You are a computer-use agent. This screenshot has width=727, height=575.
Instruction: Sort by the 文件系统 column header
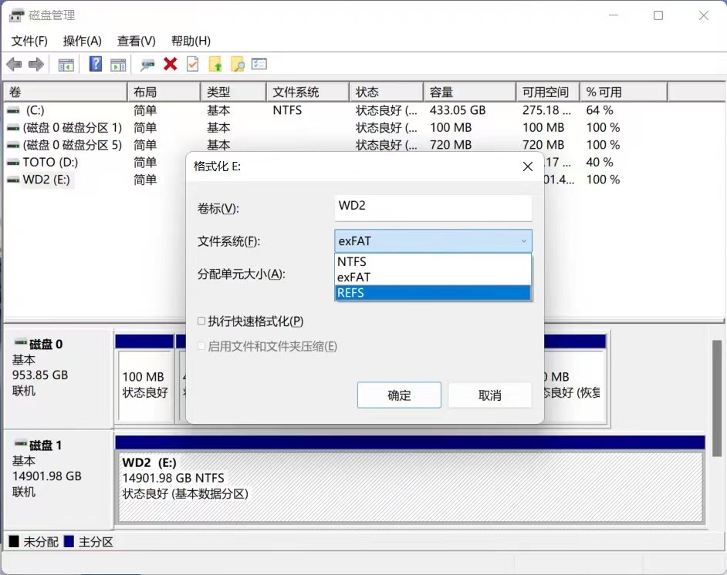click(308, 92)
